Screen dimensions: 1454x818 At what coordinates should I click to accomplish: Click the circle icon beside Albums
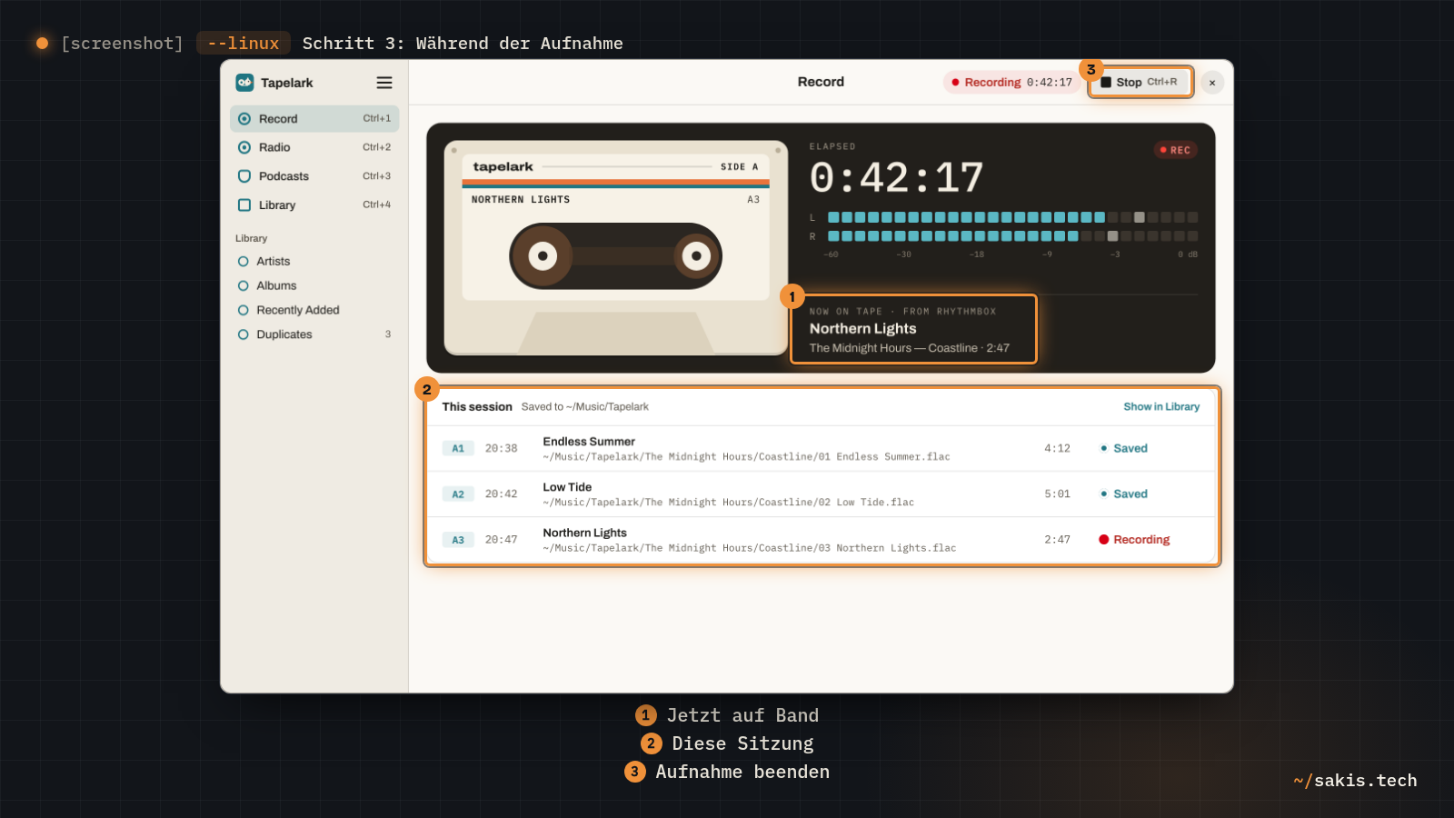click(244, 286)
